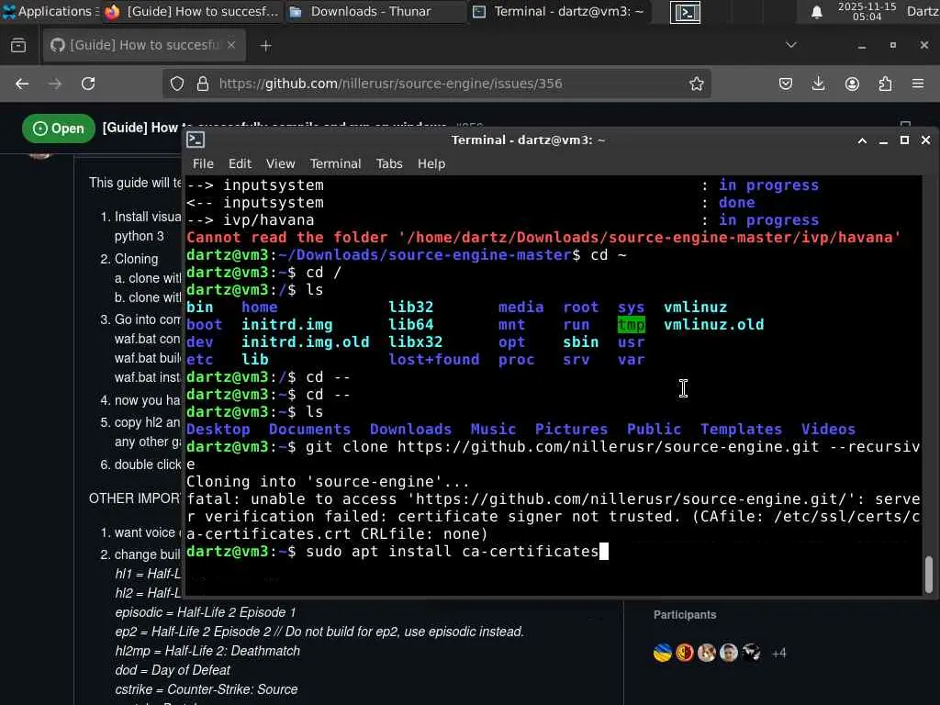The width and height of the screenshot is (940, 705).
Task: Click the git clone command line text
Action: coord(552,455)
